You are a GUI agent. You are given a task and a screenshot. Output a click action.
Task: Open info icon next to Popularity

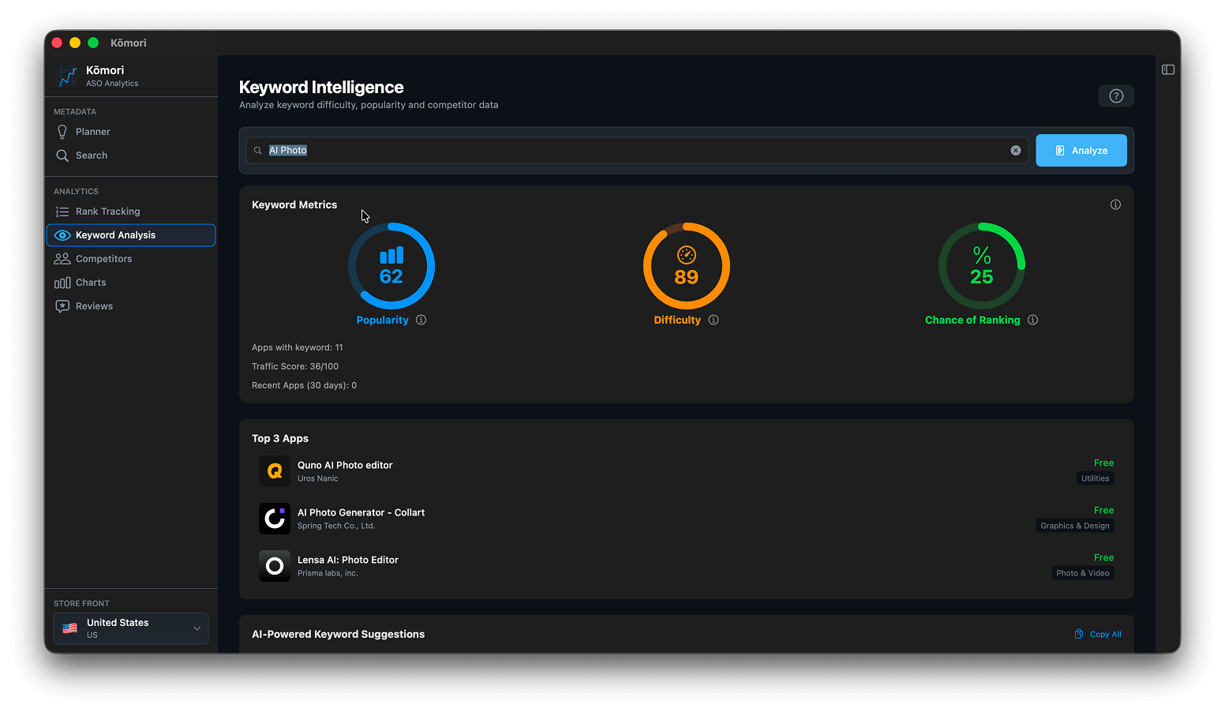coord(421,320)
